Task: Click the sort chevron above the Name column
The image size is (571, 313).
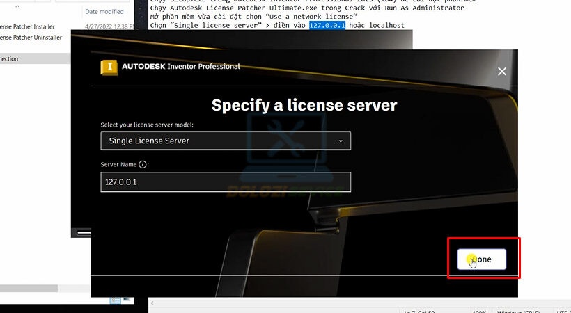Action: click(x=17, y=6)
